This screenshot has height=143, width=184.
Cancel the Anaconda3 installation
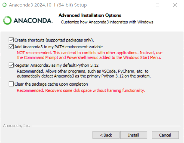click(165, 135)
